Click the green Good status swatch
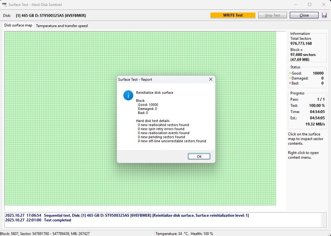Image resolution: width=331 pixels, height=236 pixels. click(x=290, y=73)
